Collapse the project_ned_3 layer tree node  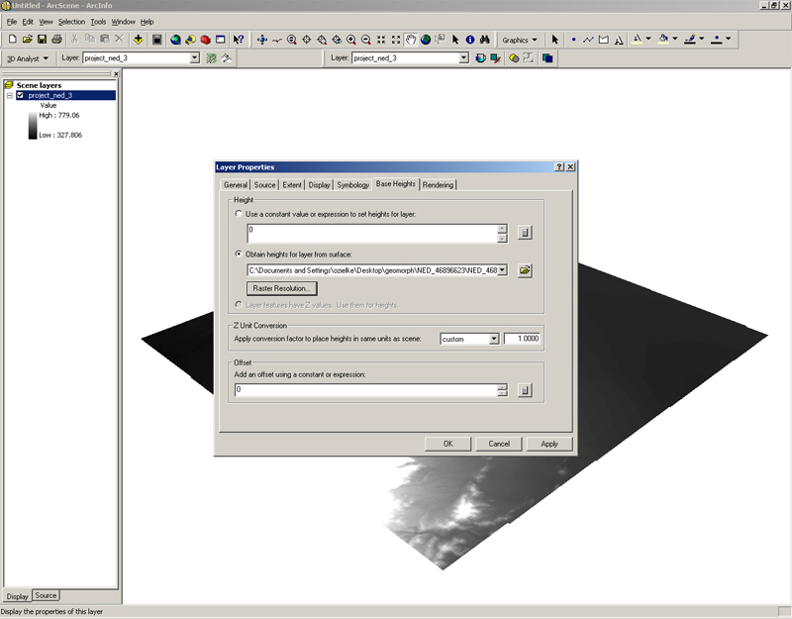(x=10, y=95)
